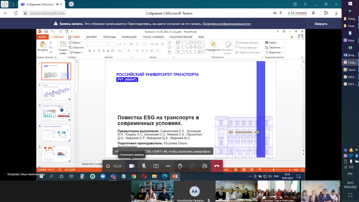Viewport: 359px width, 202px height.
Task: Click the 64% zoom level
Action: [296, 170]
